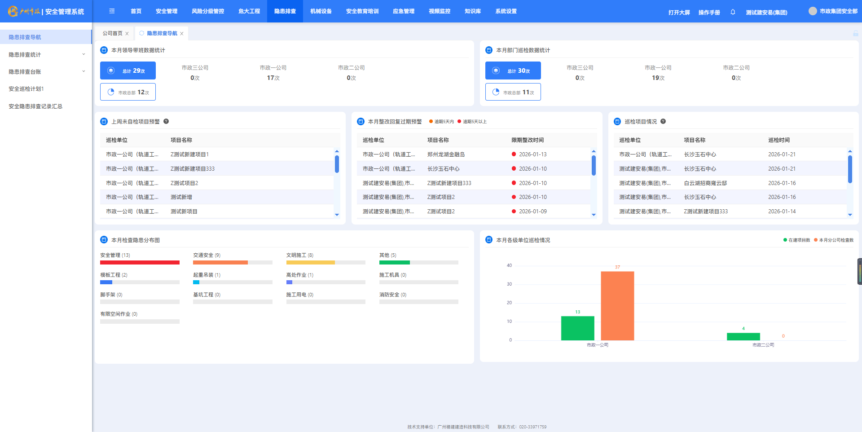This screenshot has height=432, width=862.
Task: Toggle 在建项目数 legend in chart
Action: [796, 240]
